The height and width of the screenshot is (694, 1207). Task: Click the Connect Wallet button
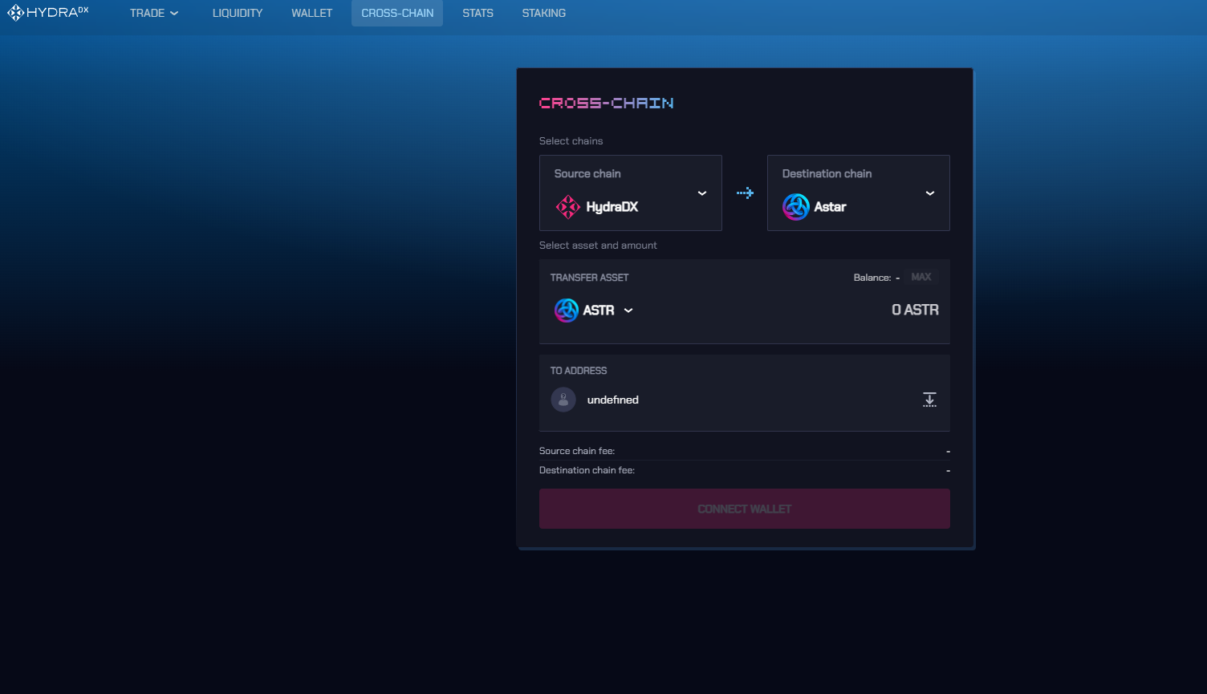tap(744, 509)
